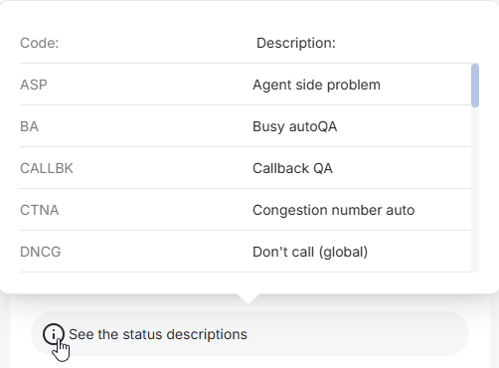This screenshot has height=368, width=499.
Task: Select the ASP code cell
Action: tap(34, 85)
